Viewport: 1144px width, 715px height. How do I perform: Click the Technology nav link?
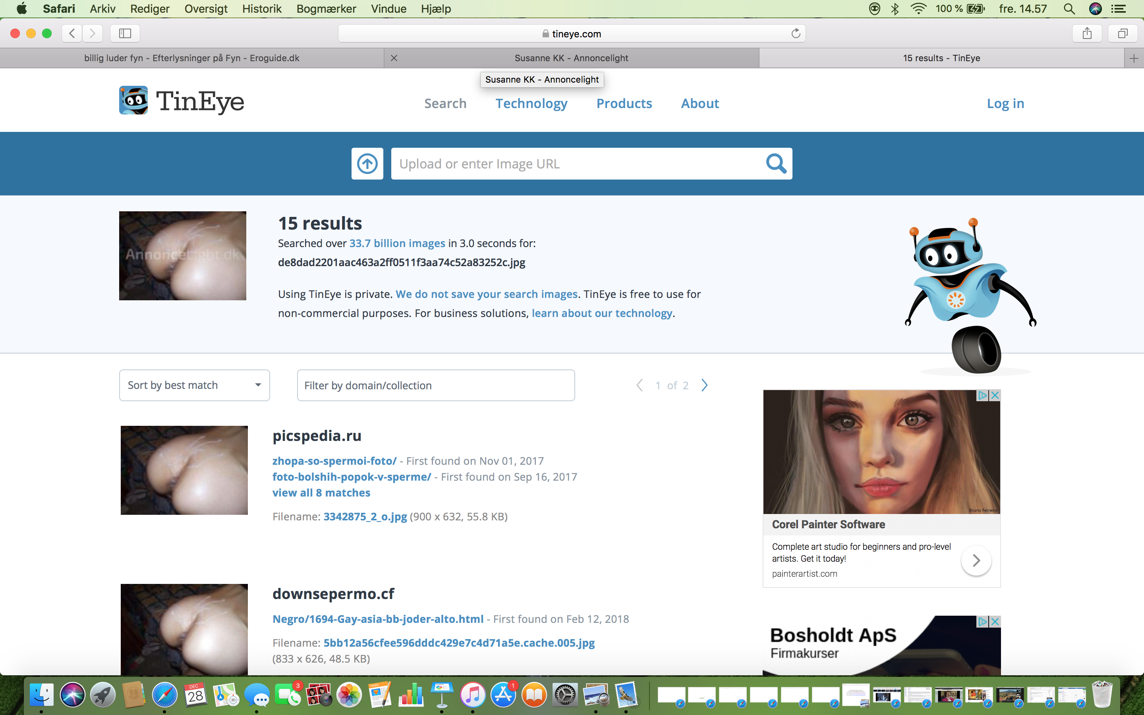(531, 104)
